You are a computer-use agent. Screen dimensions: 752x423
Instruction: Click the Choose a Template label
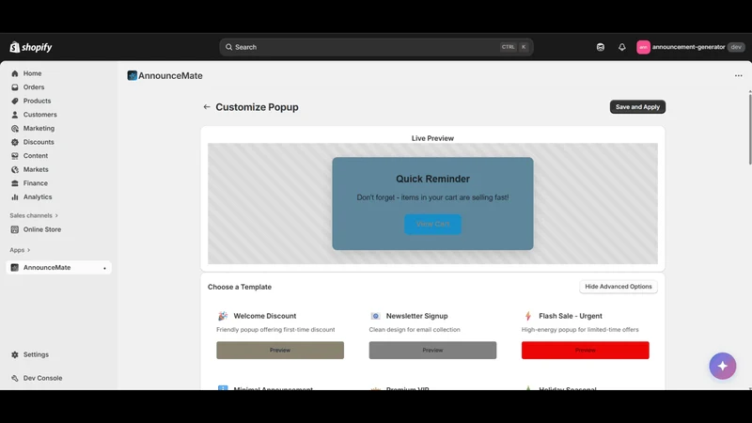240,287
